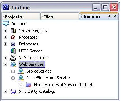Click the NameFinderWebServiceRPCPort folder icon
Screen dimensions: 121x101
click(29, 85)
